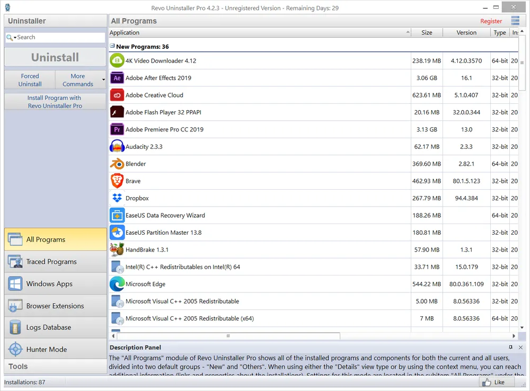
Task: Click the Blender application icon
Action: pyautogui.click(x=117, y=164)
